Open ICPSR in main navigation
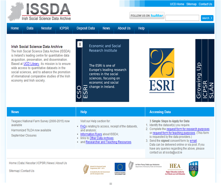The height and width of the screenshot is (185, 221). 64,28
